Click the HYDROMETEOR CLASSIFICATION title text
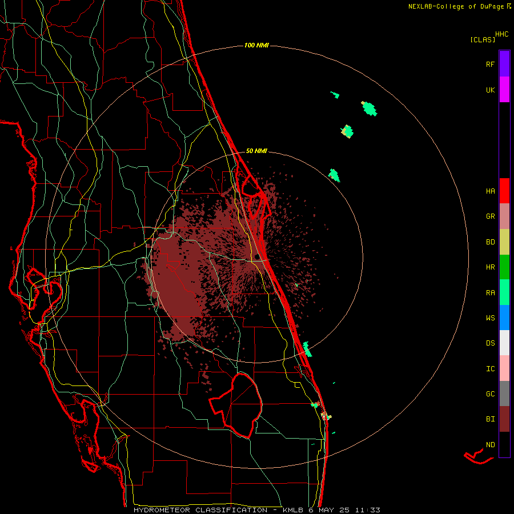Viewport: 514px width, 514px height. [200, 510]
